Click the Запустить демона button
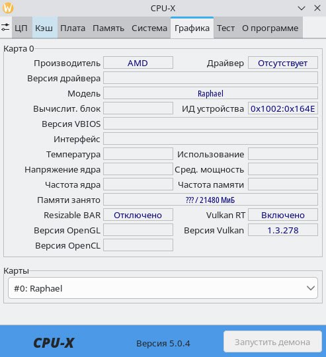326x357 pixels. click(272, 342)
